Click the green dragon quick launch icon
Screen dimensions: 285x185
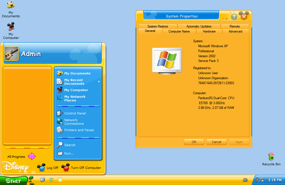[51, 180]
